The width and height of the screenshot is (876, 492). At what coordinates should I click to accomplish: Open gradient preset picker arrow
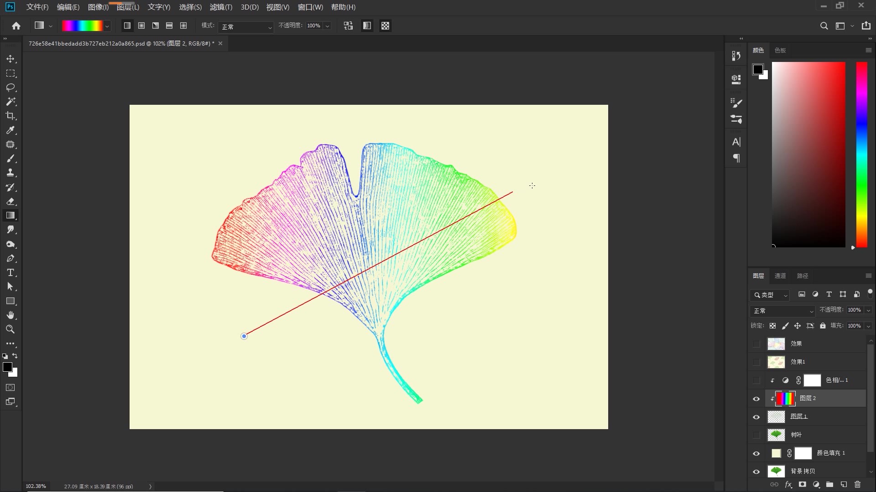107,26
